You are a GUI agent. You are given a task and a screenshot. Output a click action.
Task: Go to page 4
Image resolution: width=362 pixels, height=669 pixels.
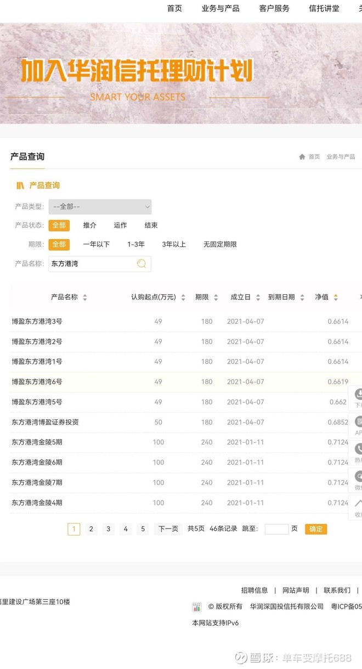tap(126, 529)
